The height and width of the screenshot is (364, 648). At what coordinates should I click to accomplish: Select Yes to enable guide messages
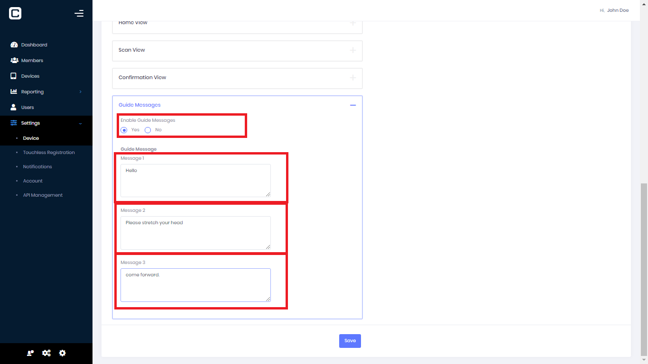pos(124,130)
